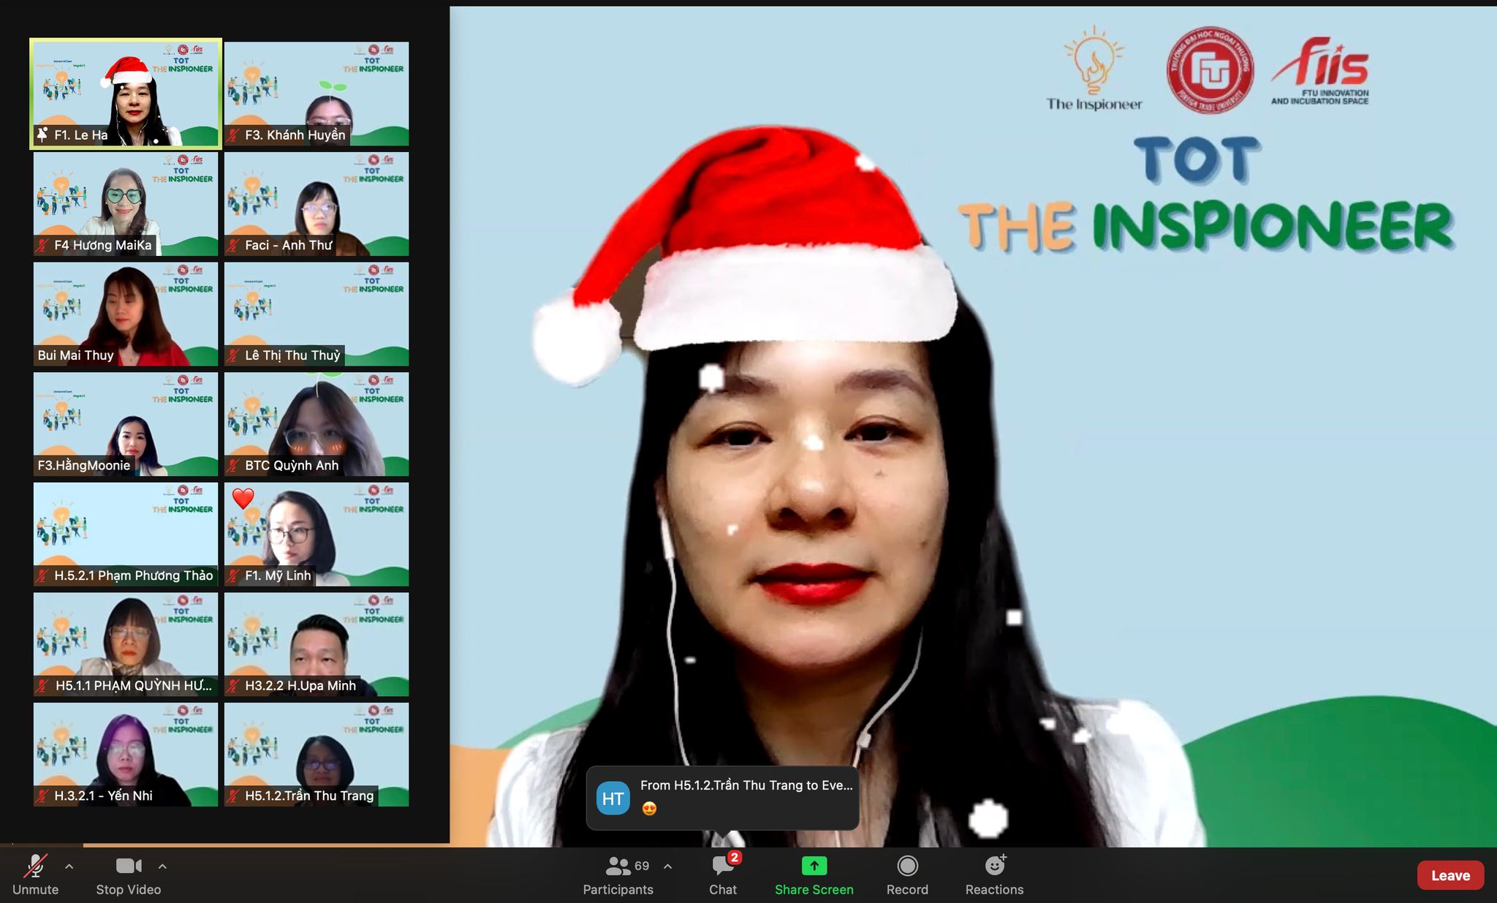The image size is (1497, 903).
Task: Select F1. Le Ha pinned video thumbnail
Action: [126, 94]
